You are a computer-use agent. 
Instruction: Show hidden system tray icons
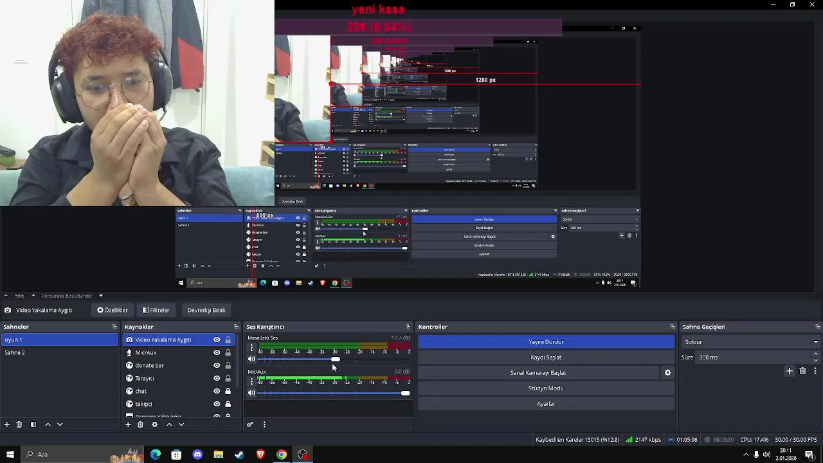pos(746,455)
